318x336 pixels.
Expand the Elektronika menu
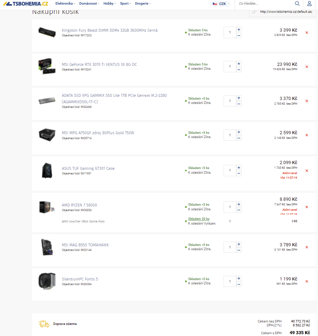65,4
